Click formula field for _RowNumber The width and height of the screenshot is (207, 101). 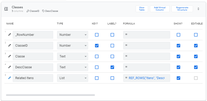click(147, 35)
